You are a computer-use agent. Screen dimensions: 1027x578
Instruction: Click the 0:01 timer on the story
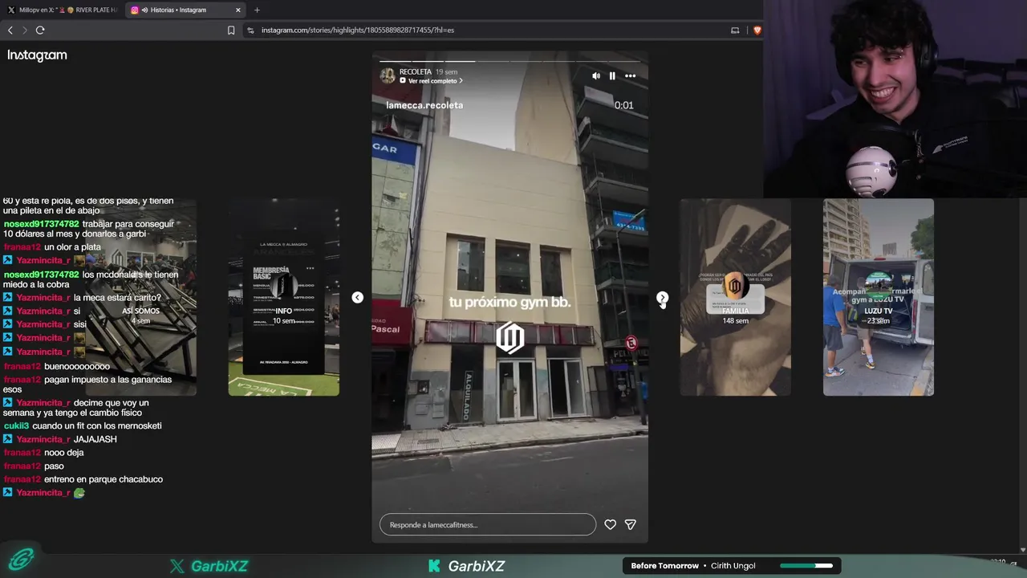pyautogui.click(x=624, y=105)
